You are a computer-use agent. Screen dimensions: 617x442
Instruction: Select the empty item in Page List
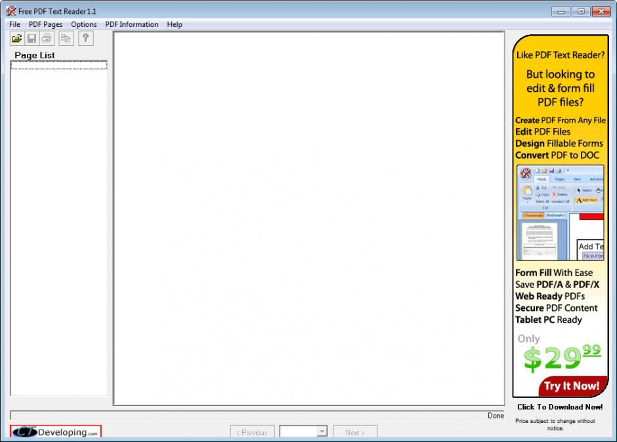[59, 66]
